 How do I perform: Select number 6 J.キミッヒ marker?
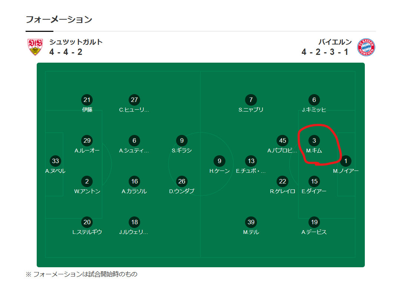[314, 100]
